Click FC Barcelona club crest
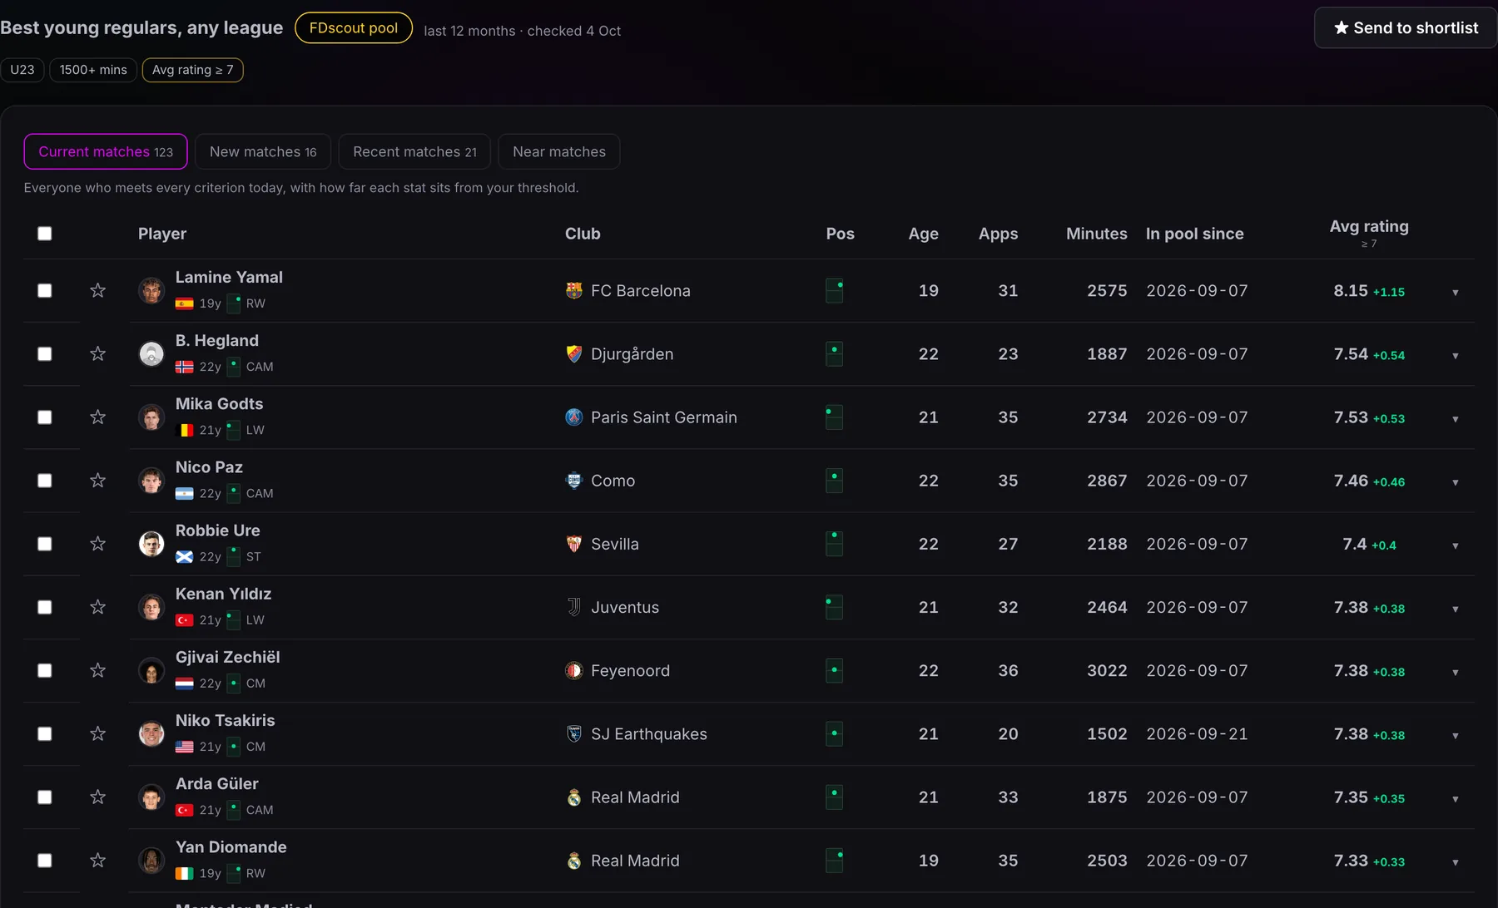This screenshot has height=908, width=1498. tap(574, 290)
